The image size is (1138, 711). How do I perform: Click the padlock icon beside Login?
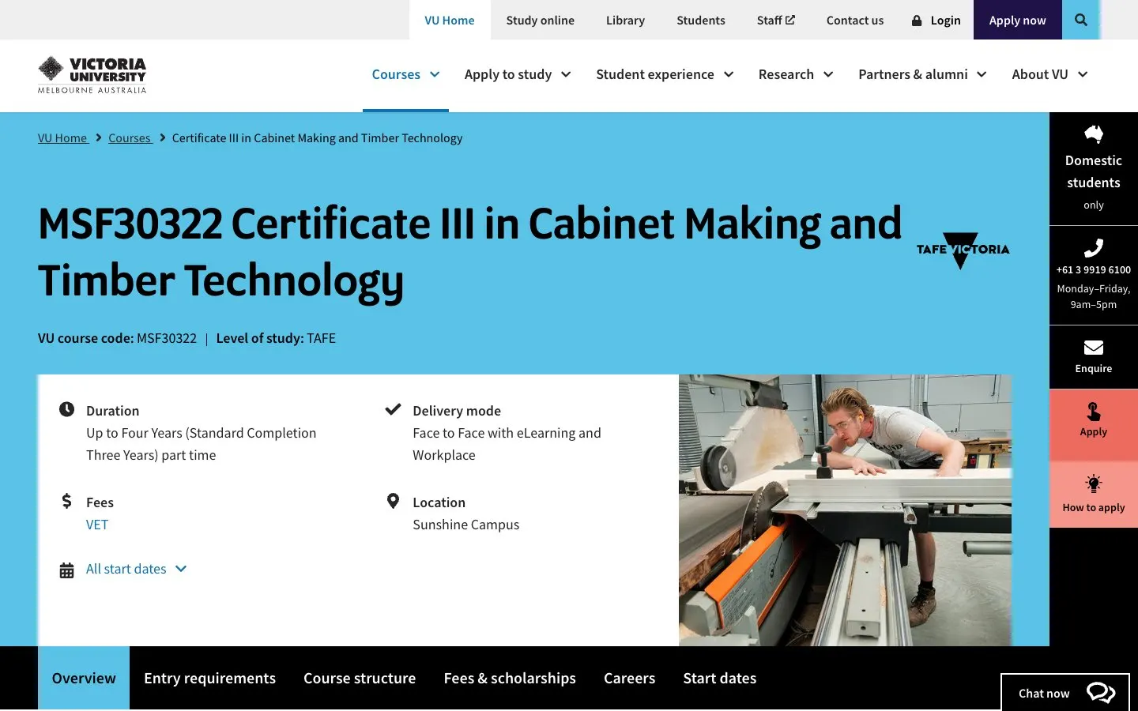point(917,21)
